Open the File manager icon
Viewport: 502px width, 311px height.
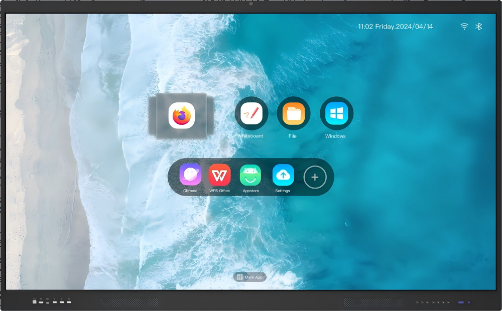point(293,113)
